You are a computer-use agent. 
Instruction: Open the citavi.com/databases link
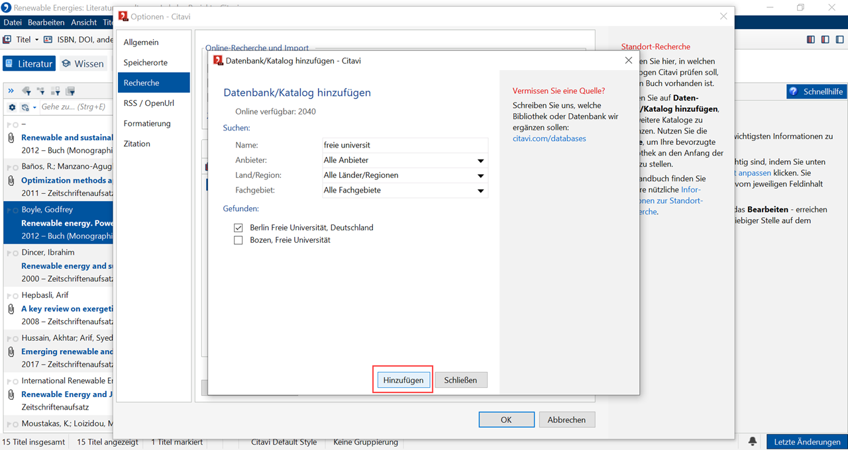click(549, 138)
